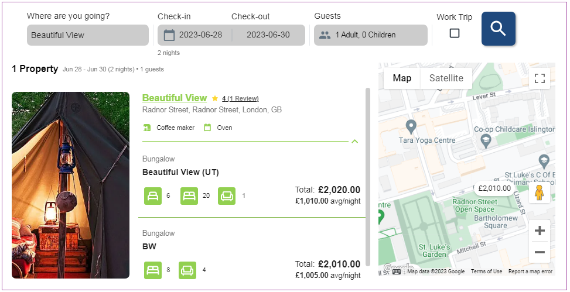Select the Beautiful View (UT) room name
The height and width of the screenshot is (292, 570).
pos(180,172)
